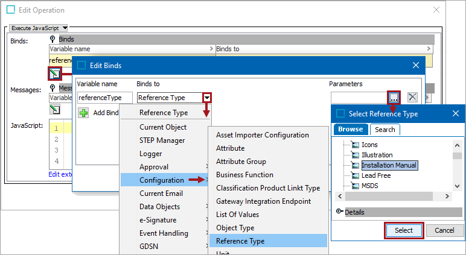Select Business Function submenu item
Image resolution: width=466 pixels, height=255 pixels.
click(244, 175)
